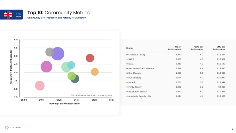Click EMV value $15,530

[x=221, y=68]
